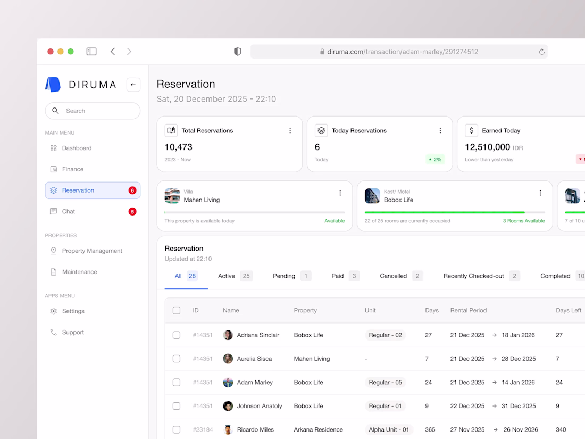The width and height of the screenshot is (585, 439).
Task: Click Bobox Life occupancy progress bar
Action: (x=455, y=212)
